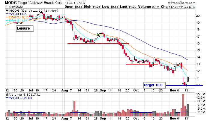
Task: Click the orange EMA(21) legend line swatch
Action: (7, 17)
